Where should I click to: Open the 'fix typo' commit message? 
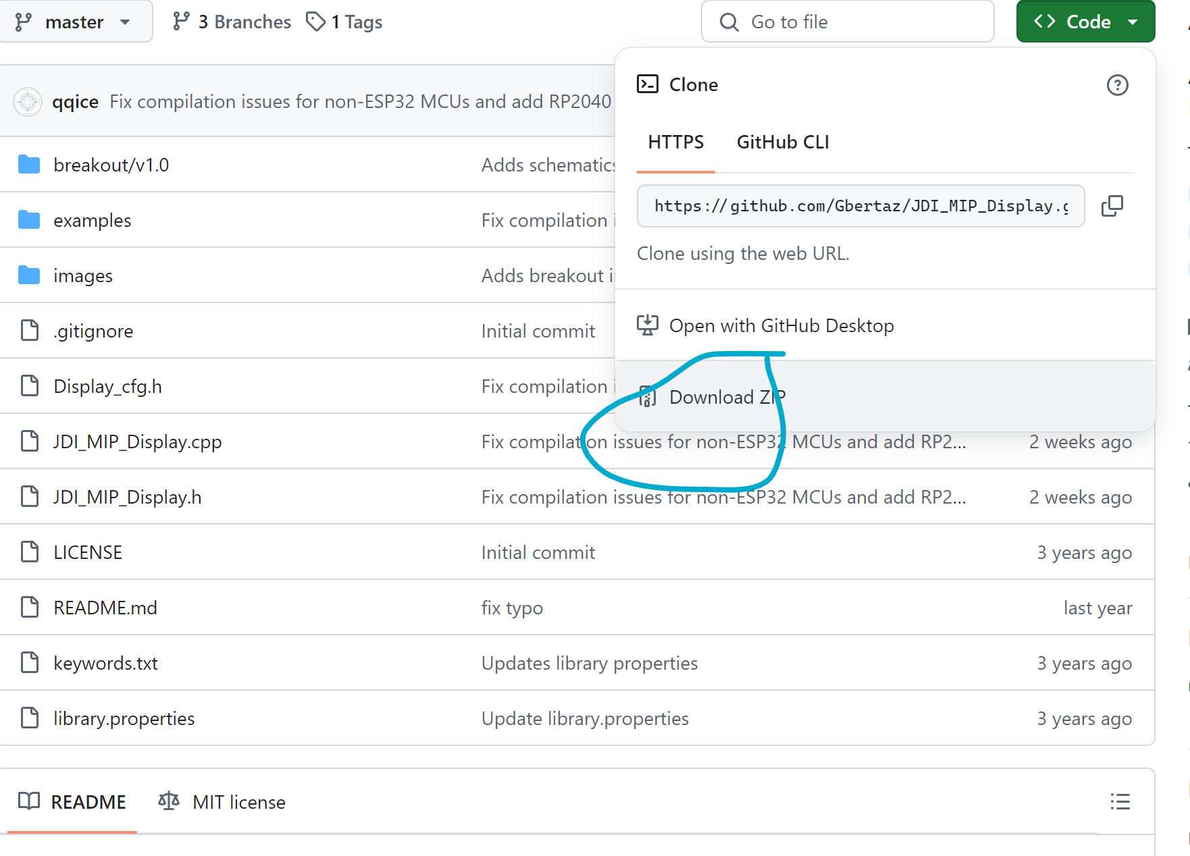[512, 608]
